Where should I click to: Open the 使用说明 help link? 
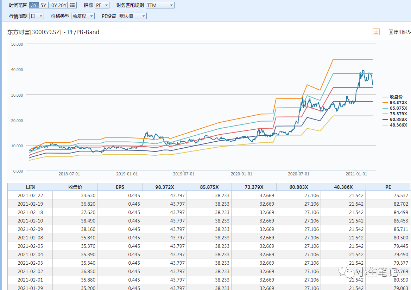click(x=402, y=32)
